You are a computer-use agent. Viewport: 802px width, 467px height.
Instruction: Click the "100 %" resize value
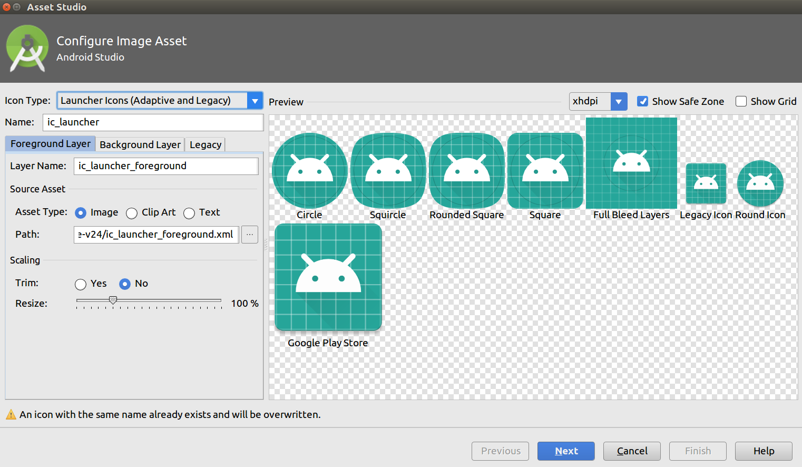point(245,304)
